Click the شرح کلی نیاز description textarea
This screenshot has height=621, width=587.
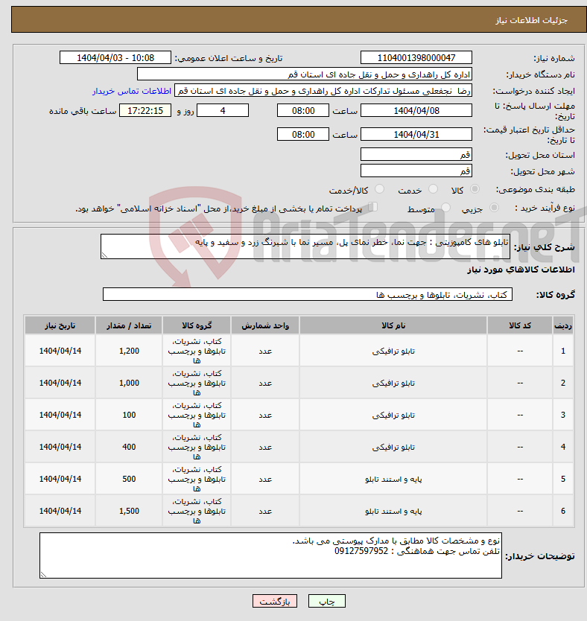[x=305, y=246]
